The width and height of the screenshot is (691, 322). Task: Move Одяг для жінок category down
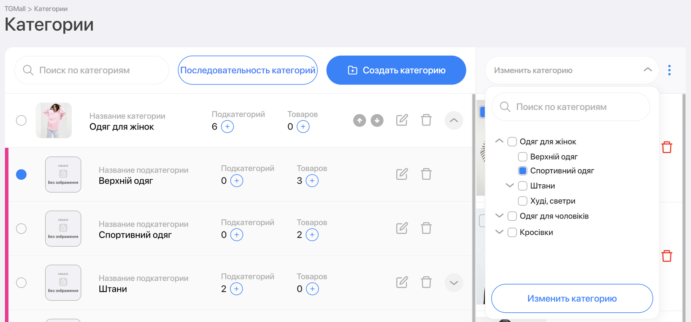pos(377,120)
